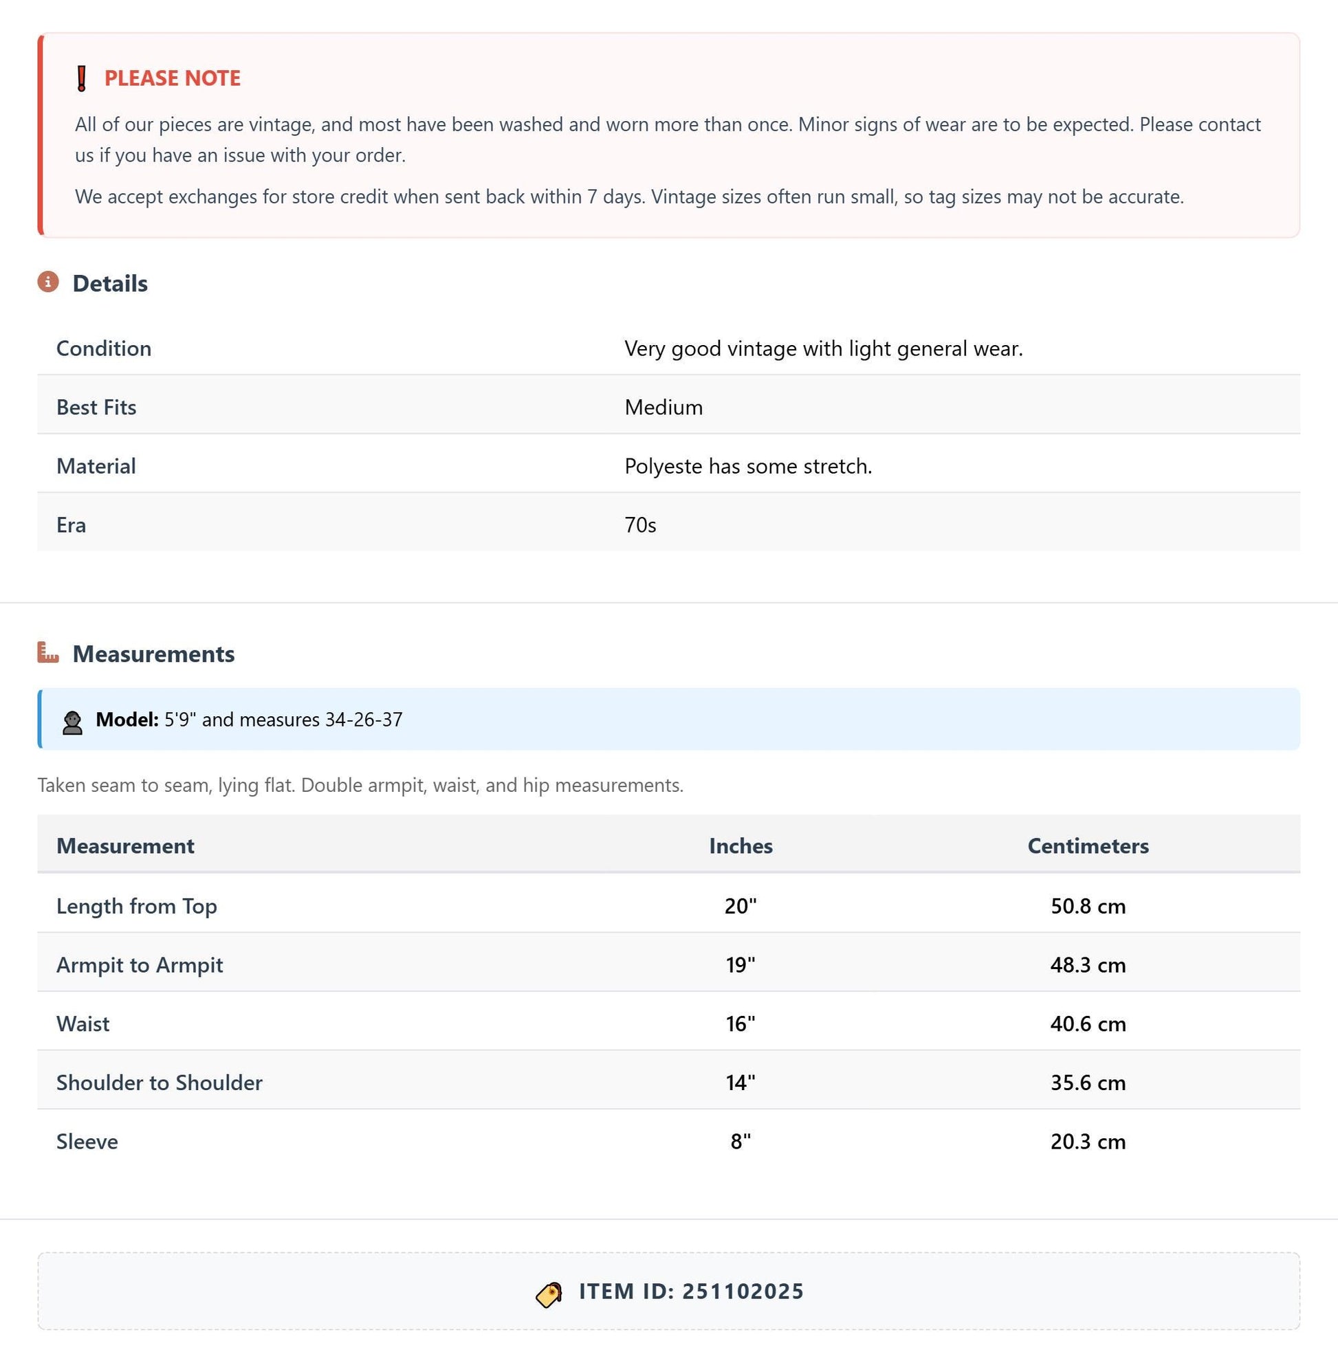The width and height of the screenshot is (1338, 1363).
Task: Click the Armpit to Armpit 19" value
Action: [x=741, y=964]
